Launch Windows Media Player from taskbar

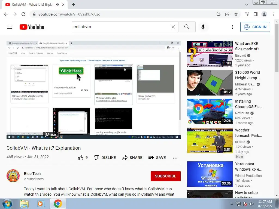[x=41, y=204]
